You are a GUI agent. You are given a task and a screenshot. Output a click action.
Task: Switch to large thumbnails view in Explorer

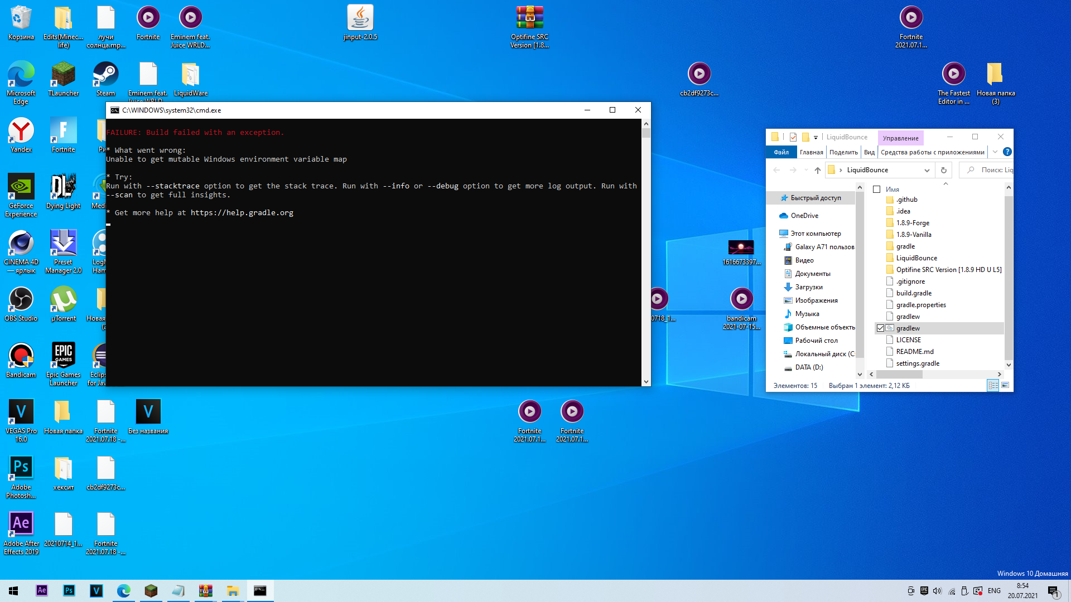[x=1005, y=385]
